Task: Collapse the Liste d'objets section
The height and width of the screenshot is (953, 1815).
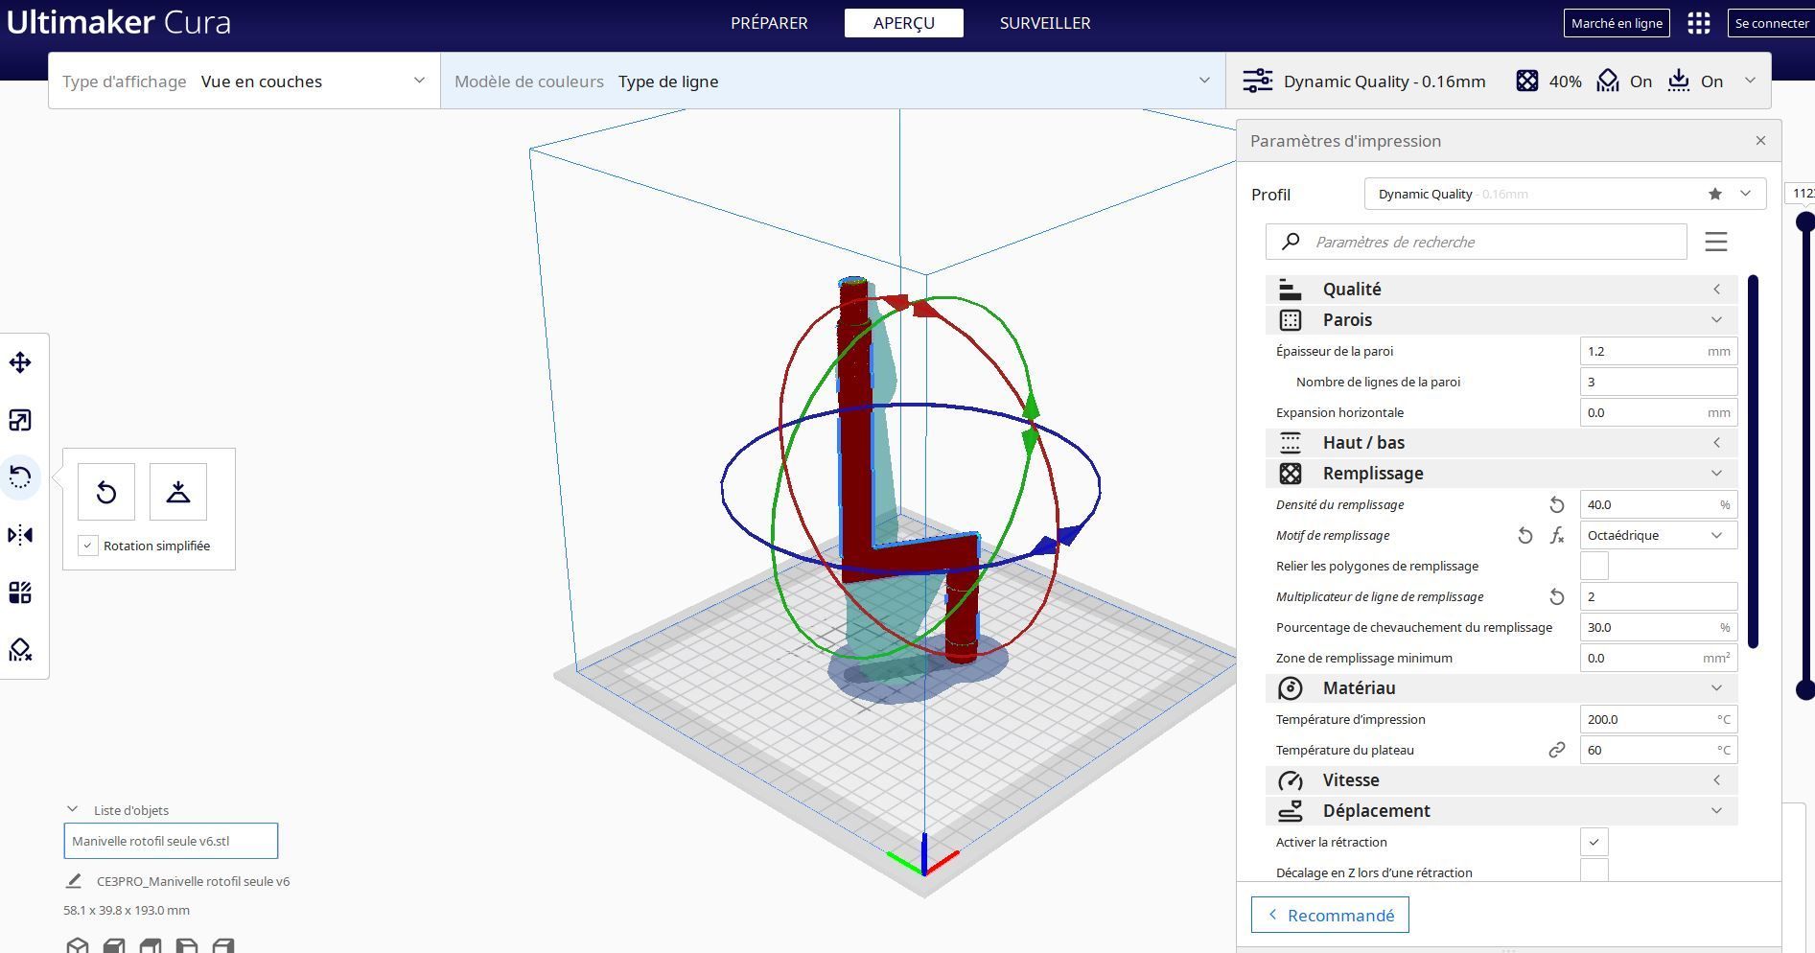Action: tap(72, 809)
